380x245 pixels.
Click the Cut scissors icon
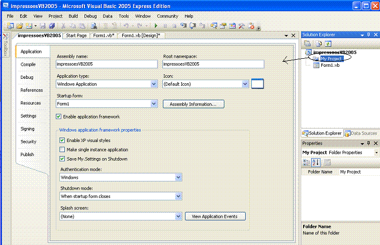pos(63,26)
